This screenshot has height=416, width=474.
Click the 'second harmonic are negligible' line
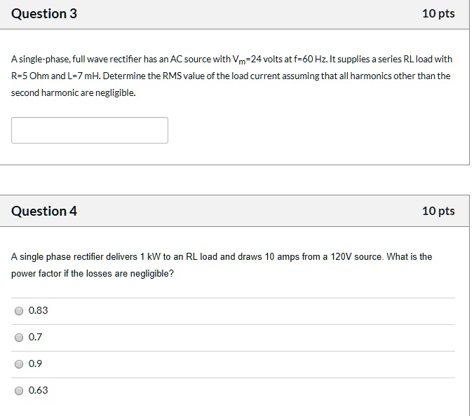pyautogui.click(x=73, y=92)
